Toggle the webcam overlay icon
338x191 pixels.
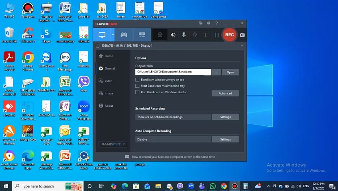pos(160,35)
